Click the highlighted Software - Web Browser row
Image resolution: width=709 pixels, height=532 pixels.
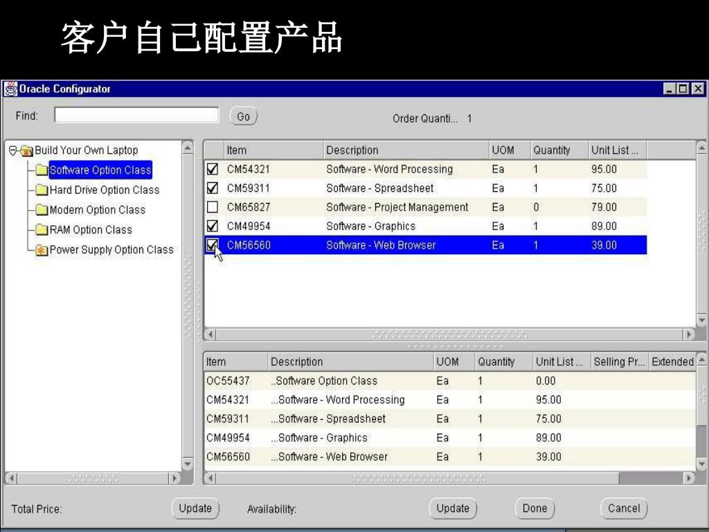click(x=426, y=245)
